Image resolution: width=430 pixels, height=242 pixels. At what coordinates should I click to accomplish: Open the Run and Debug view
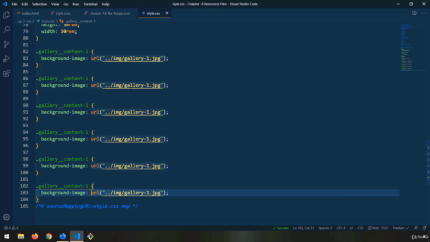pos(6,58)
